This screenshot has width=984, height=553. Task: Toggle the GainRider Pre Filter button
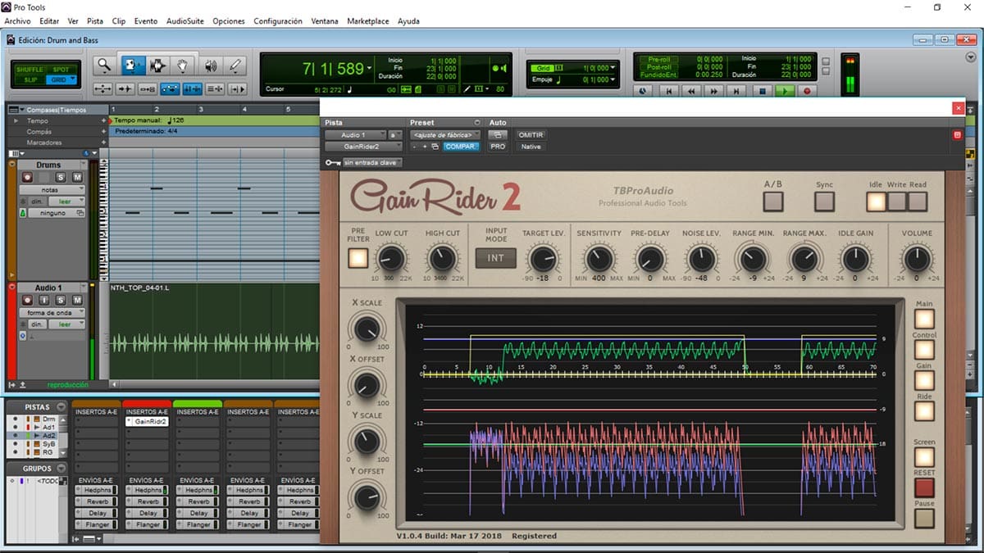point(358,258)
